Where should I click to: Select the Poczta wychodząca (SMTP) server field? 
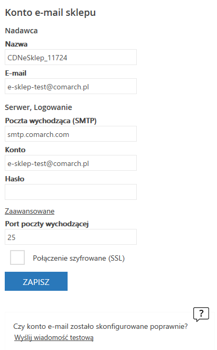(71, 134)
